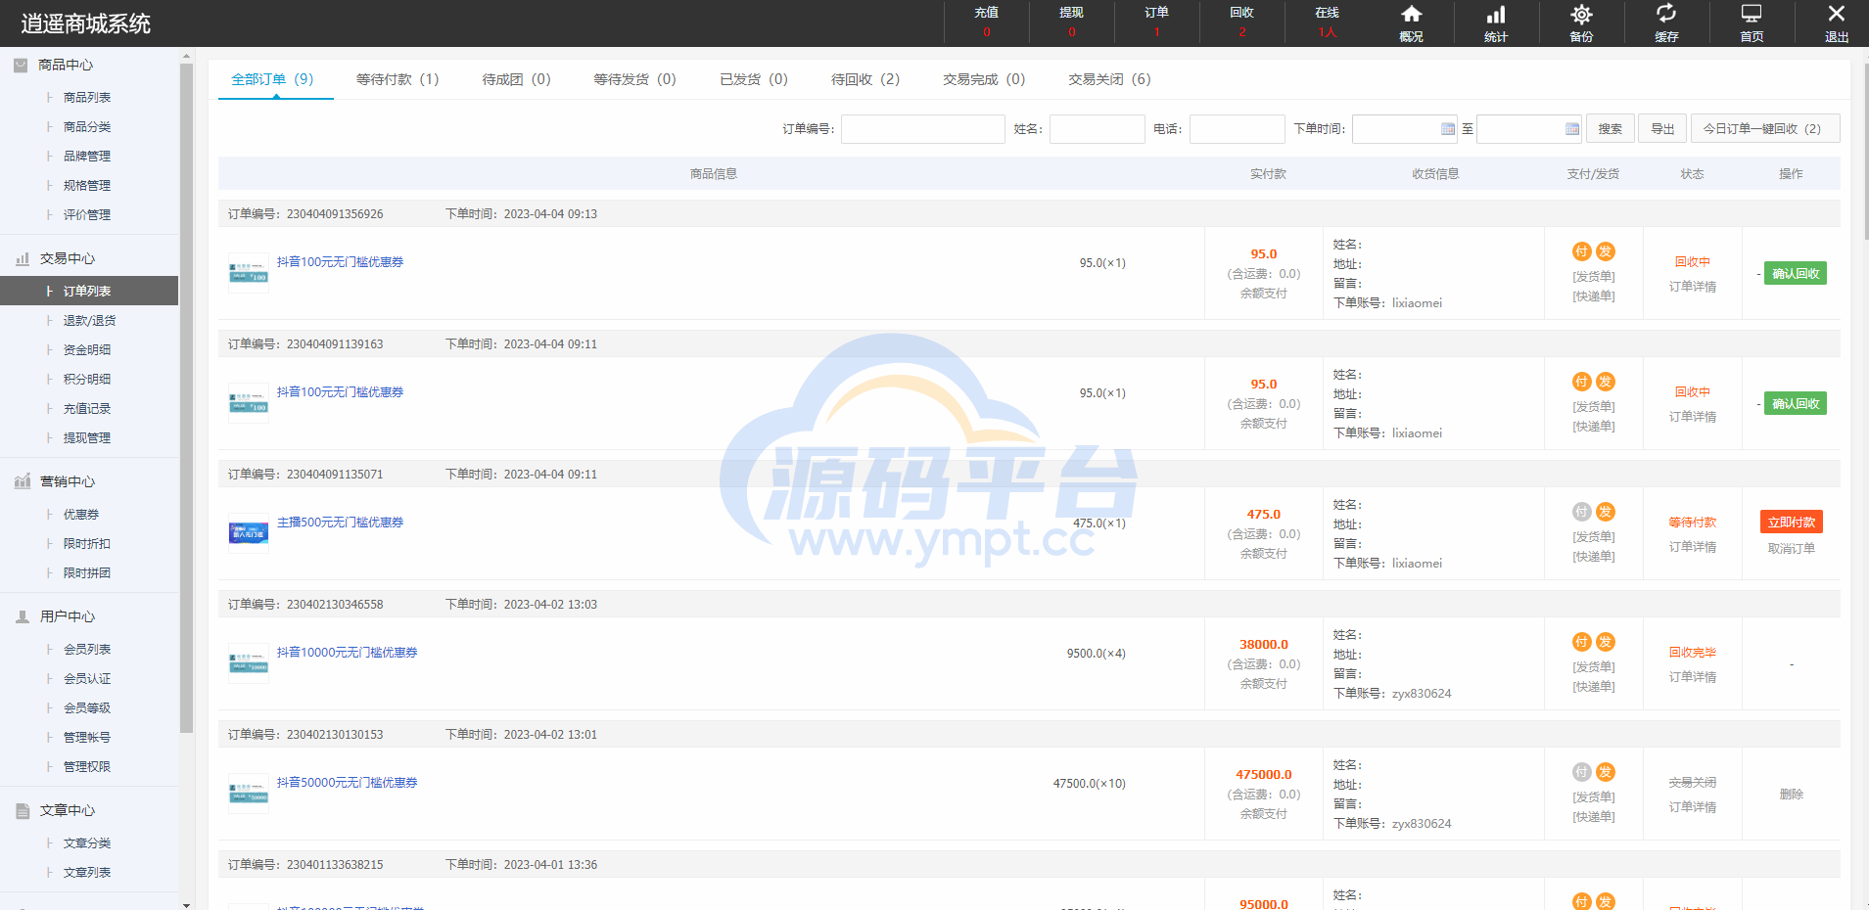Focus the 姓名 input field
The width and height of the screenshot is (1869, 910).
(1098, 129)
